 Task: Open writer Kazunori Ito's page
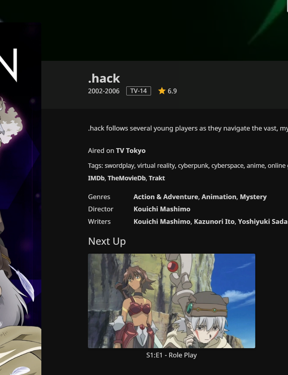[214, 221]
